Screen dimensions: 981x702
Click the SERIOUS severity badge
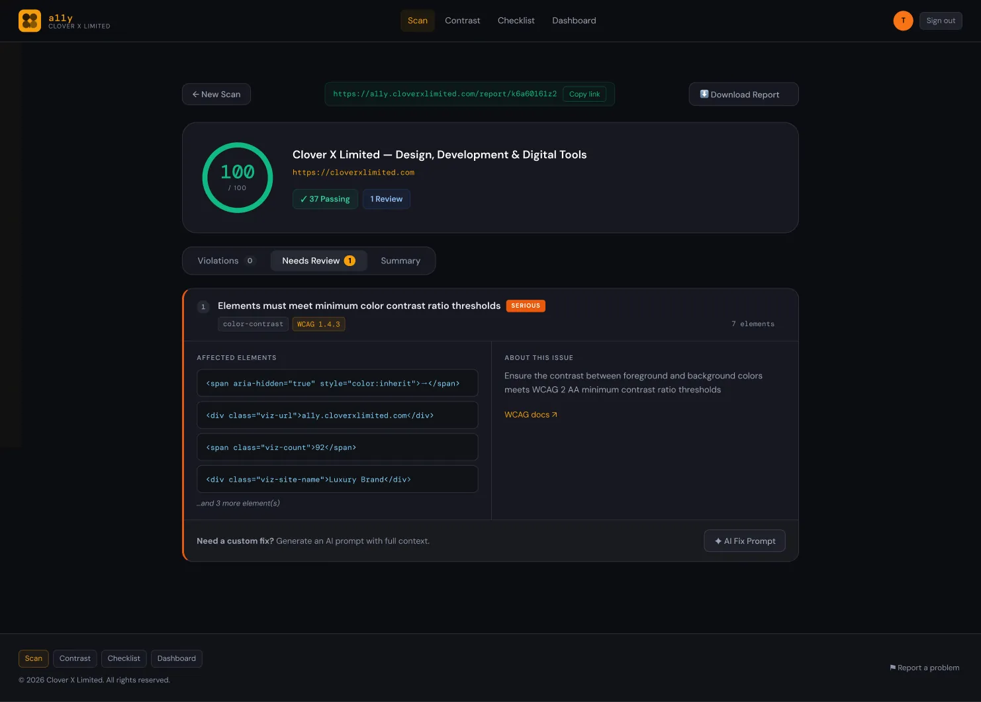tap(526, 306)
